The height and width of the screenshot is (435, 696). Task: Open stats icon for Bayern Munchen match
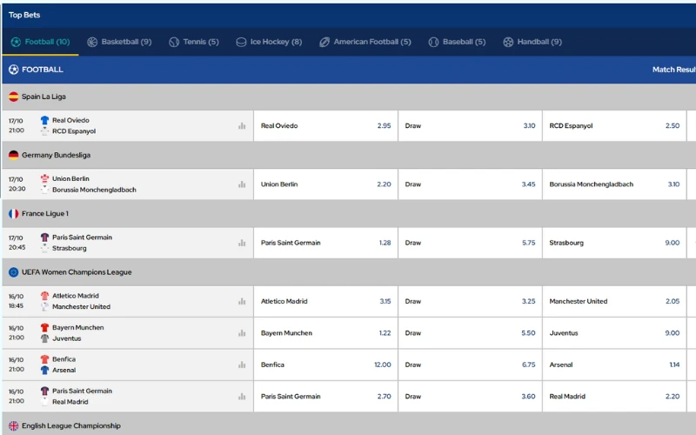tap(242, 333)
